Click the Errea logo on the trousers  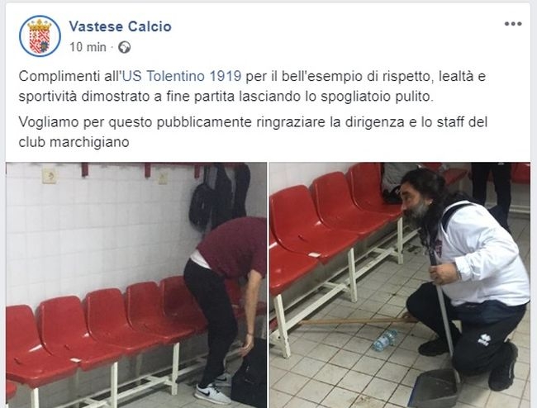[483, 340]
